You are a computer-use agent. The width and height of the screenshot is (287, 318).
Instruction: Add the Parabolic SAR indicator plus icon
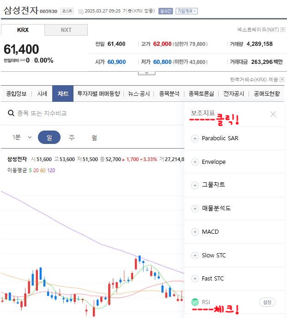(195, 138)
